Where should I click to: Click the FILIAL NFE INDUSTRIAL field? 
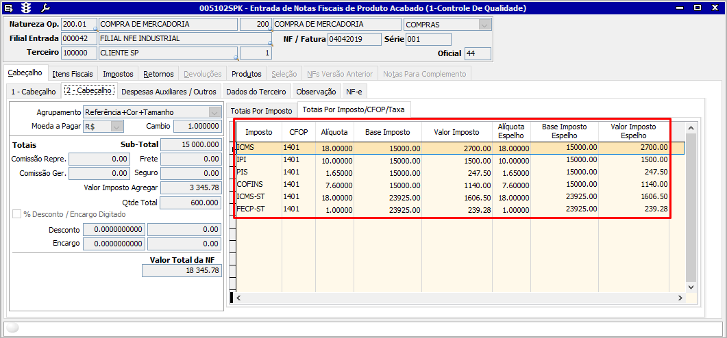point(185,39)
